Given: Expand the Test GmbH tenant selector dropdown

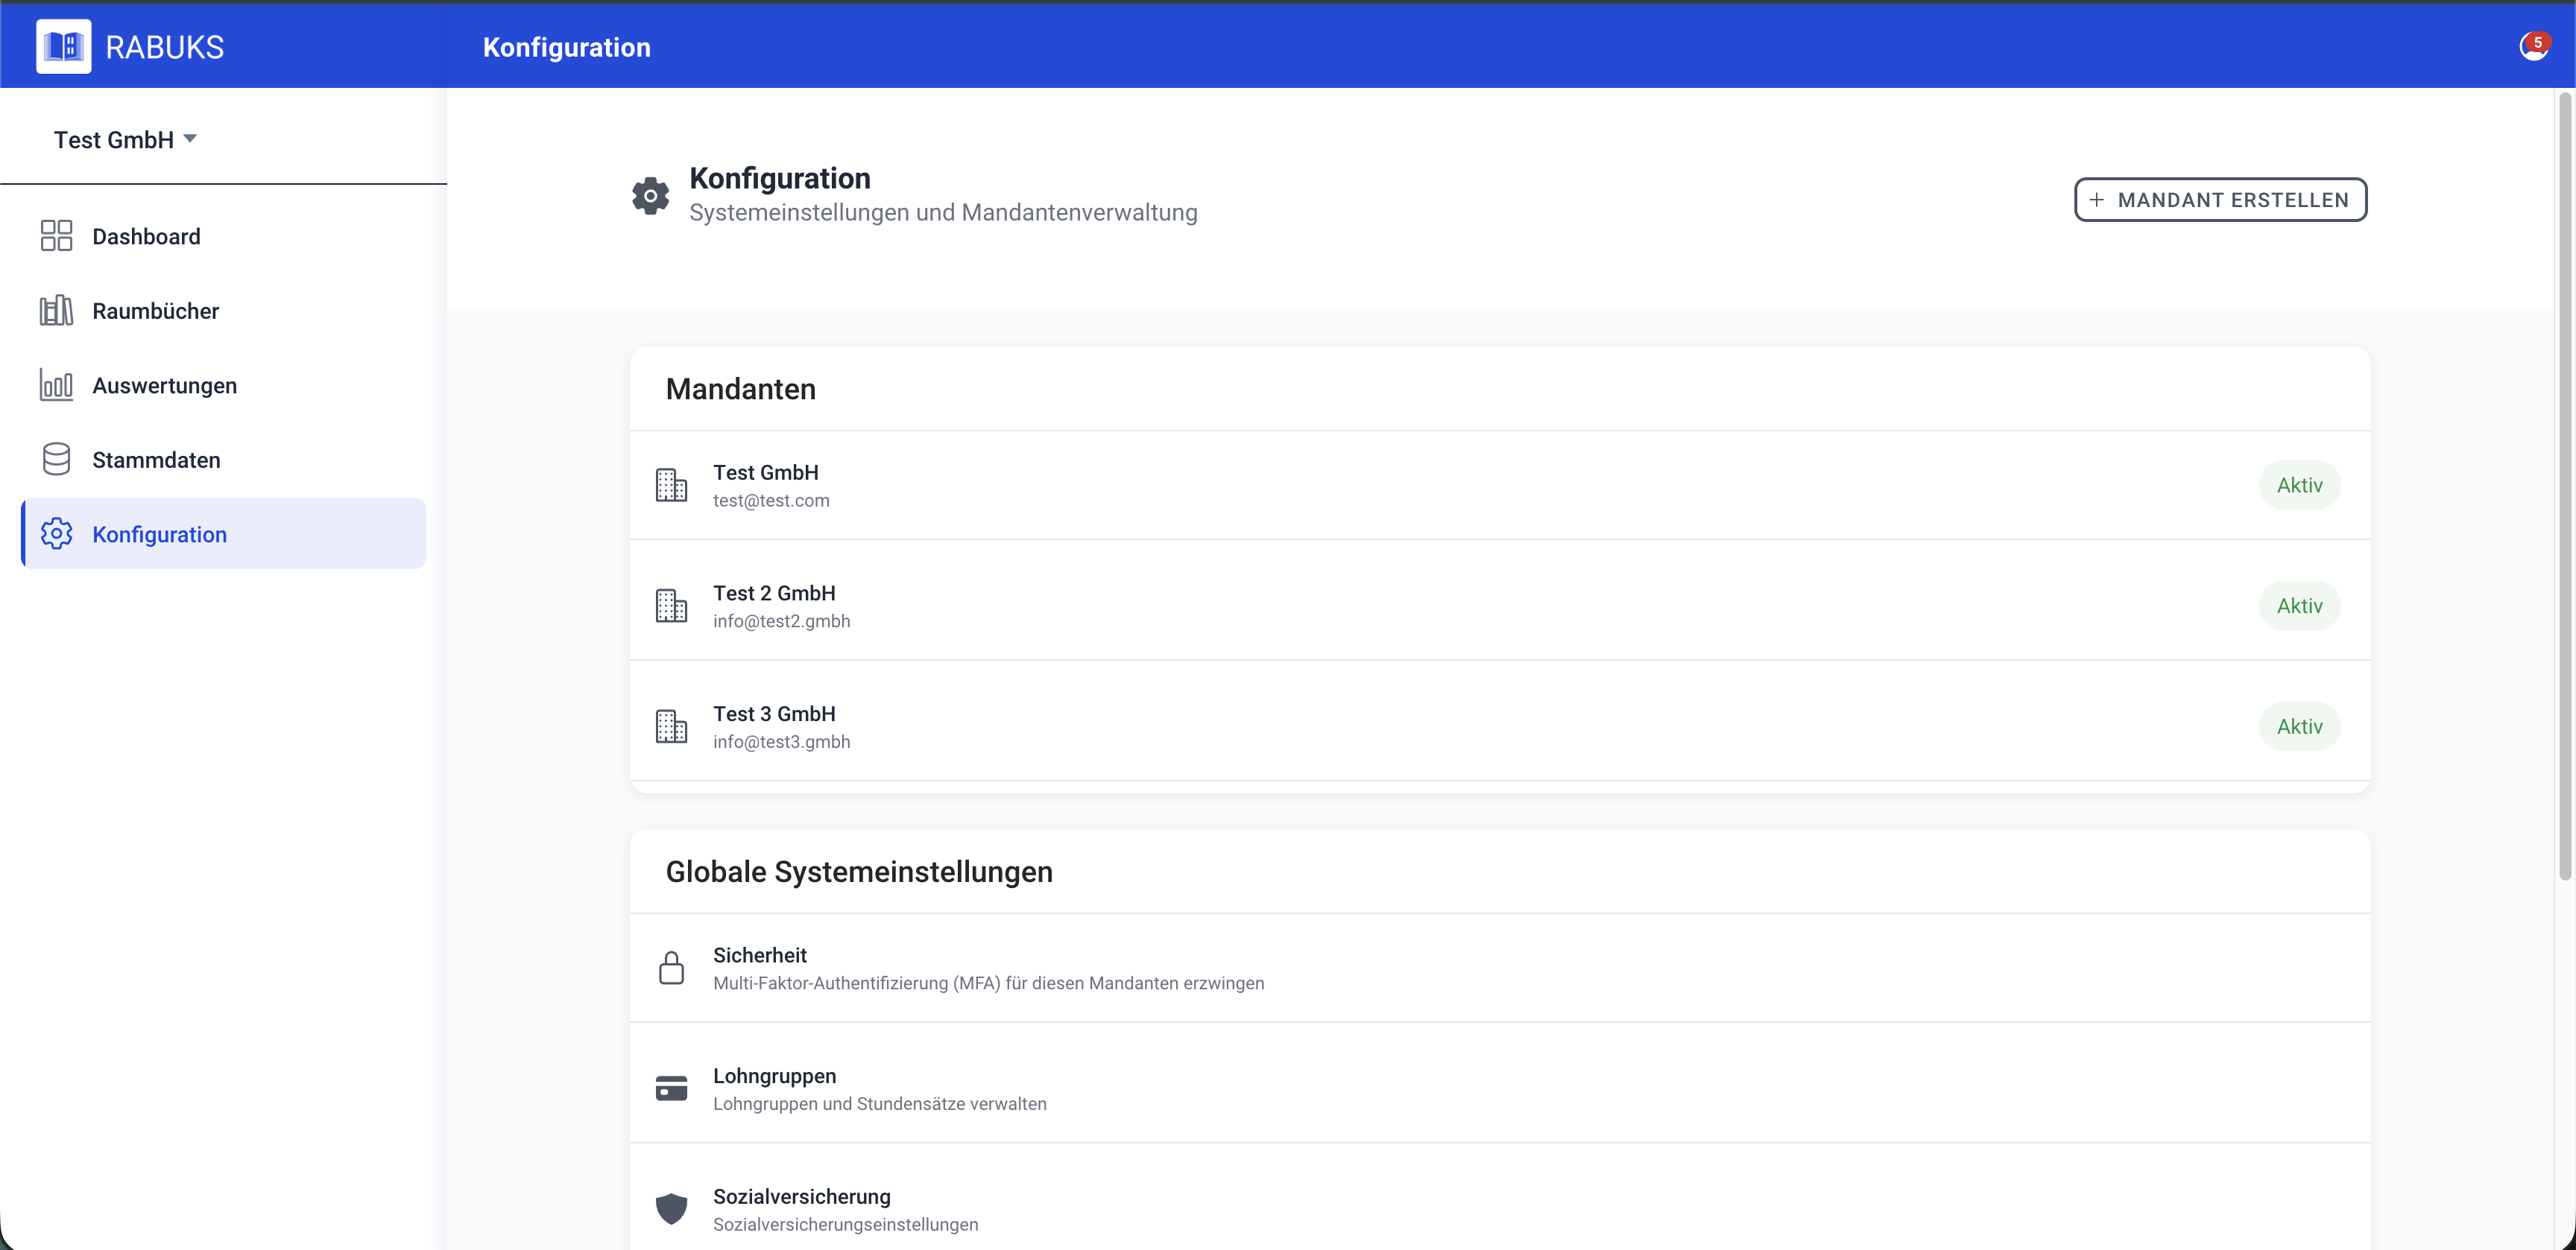Looking at the screenshot, I should point(125,140).
